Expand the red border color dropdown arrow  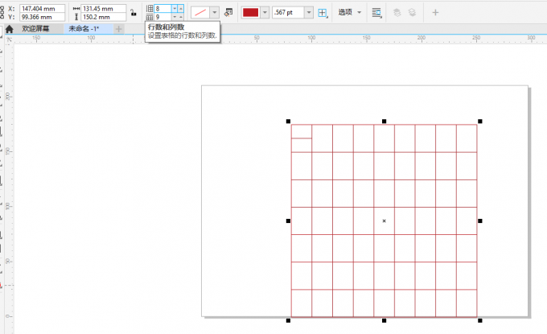tap(265, 13)
